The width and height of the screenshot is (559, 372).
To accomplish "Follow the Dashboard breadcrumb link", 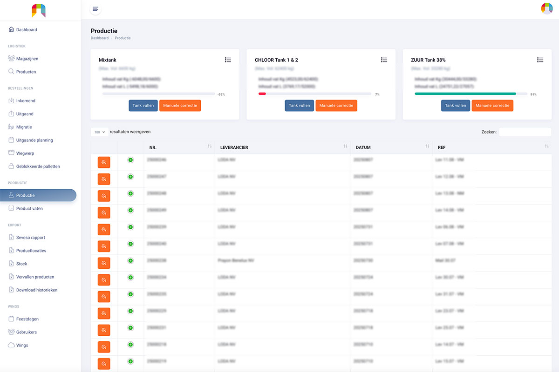I will tap(100, 38).
